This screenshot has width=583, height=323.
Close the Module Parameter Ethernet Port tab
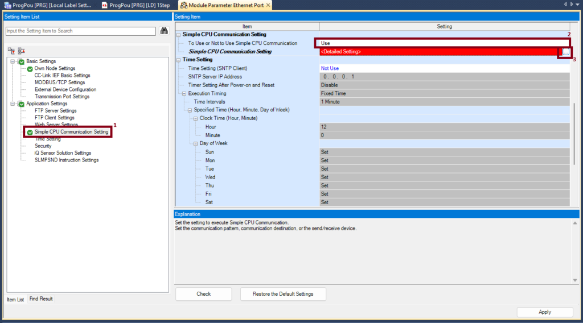[268, 5]
